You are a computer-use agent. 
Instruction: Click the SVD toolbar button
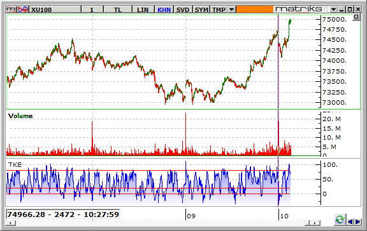[x=183, y=10]
